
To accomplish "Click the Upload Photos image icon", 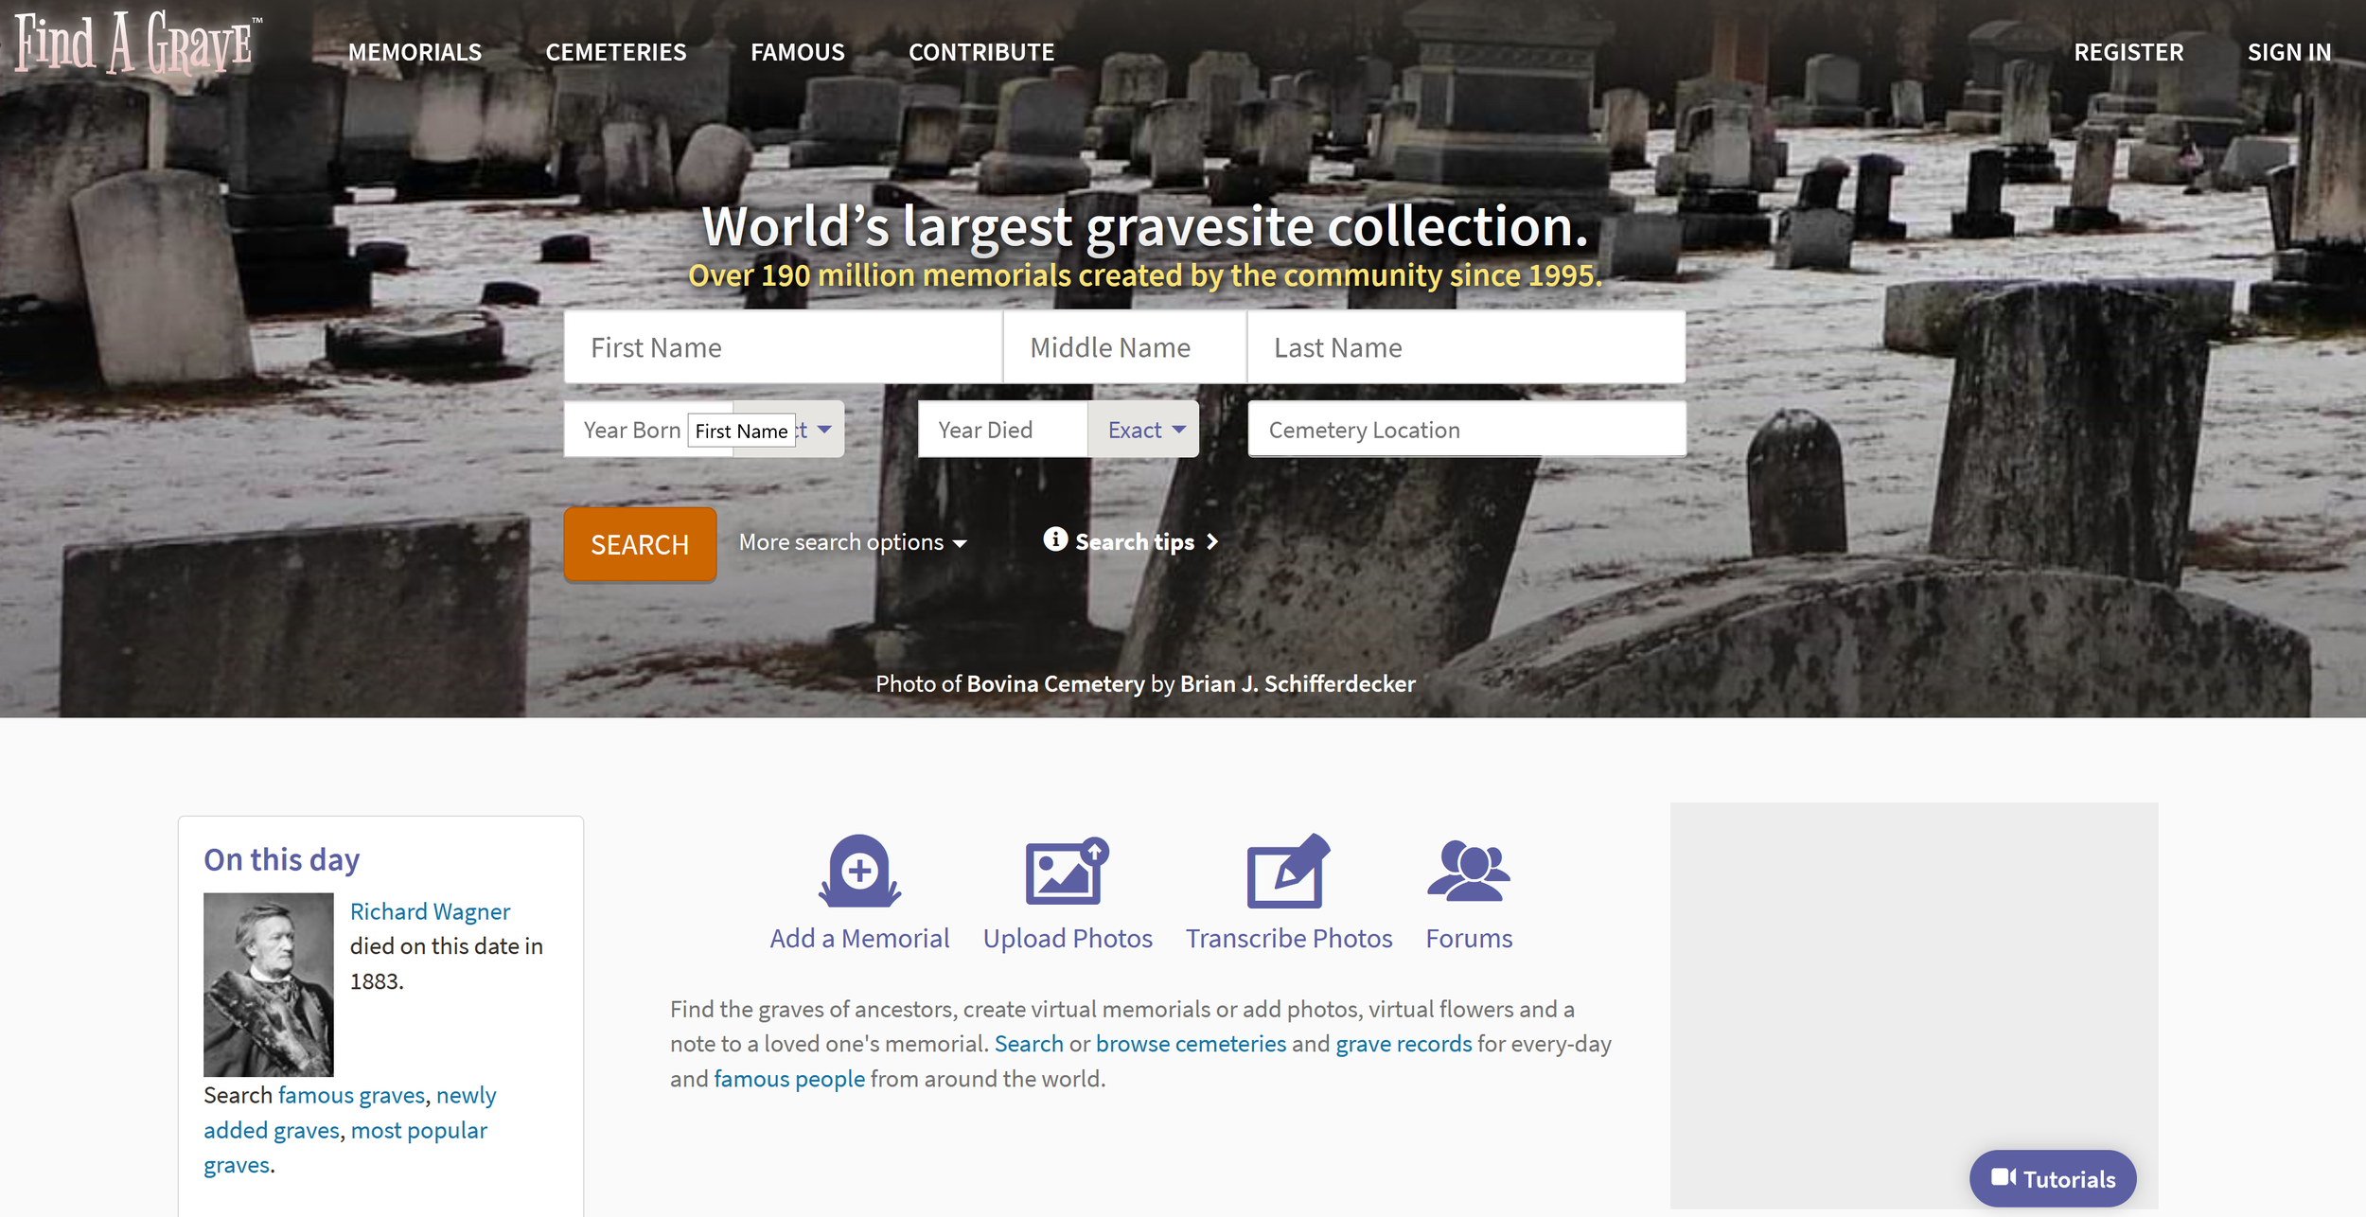I will click(1068, 871).
